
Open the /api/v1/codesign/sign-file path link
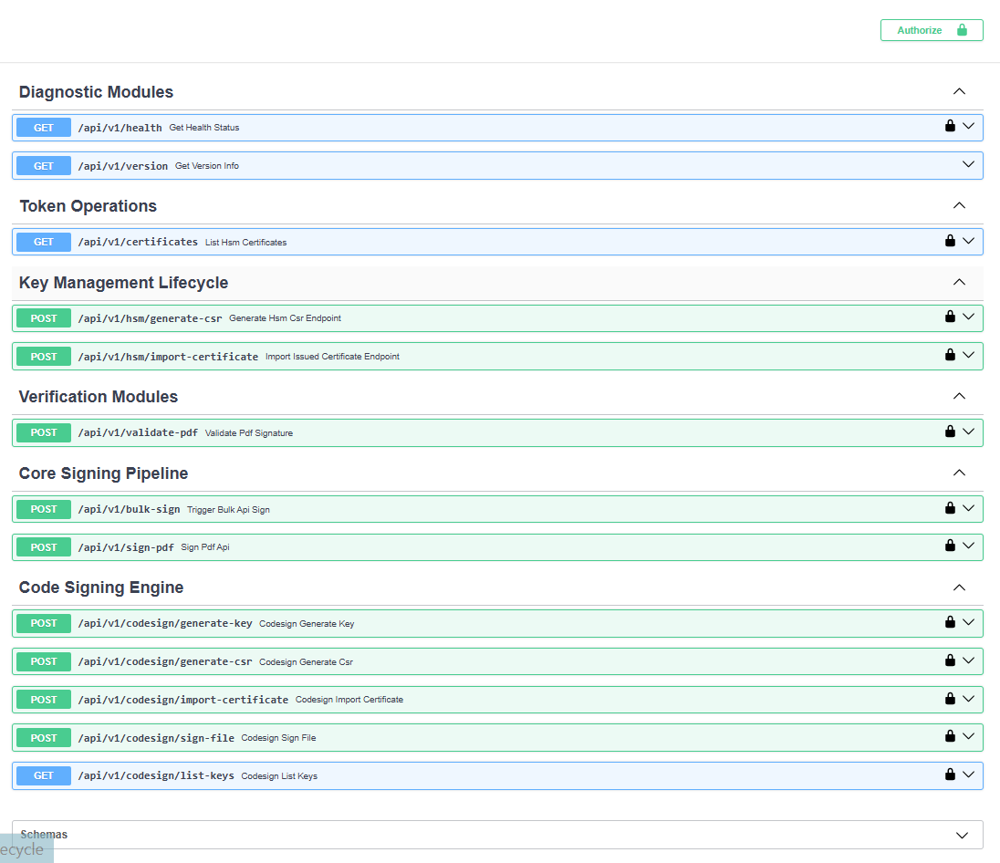pyautogui.click(x=156, y=738)
